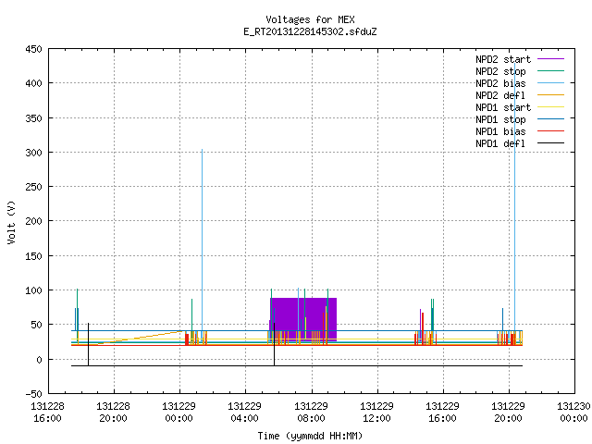Click the large purple filled NPD2 start block
Viewport: 592px width, 444px height.
pyautogui.click(x=303, y=319)
